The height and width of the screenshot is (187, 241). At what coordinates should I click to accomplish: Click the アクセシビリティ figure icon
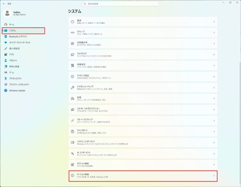(6, 78)
